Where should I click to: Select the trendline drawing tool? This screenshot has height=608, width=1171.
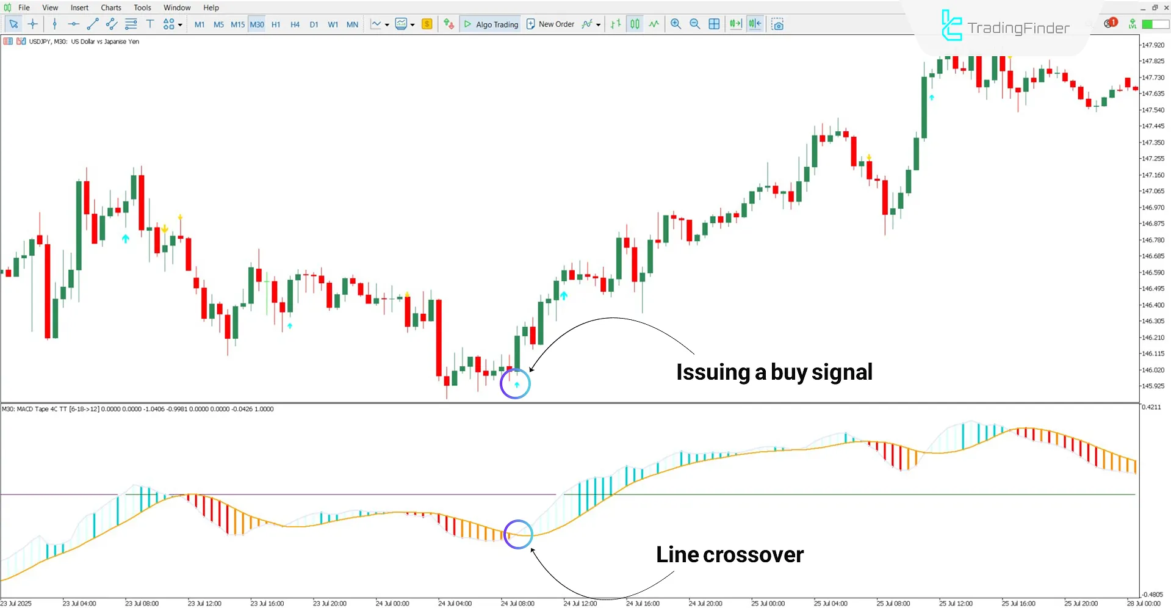(93, 24)
